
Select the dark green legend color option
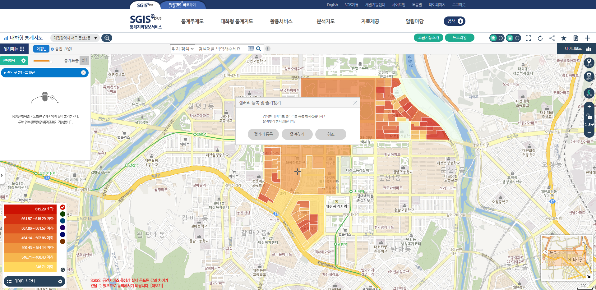click(62, 214)
